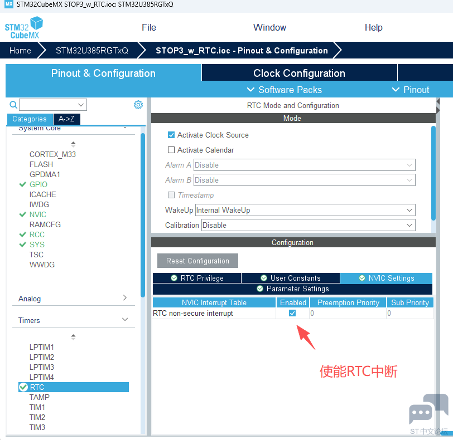The width and height of the screenshot is (453, 440).
Task: Click the MX app icon in title bar
Action: pos(9,4)
